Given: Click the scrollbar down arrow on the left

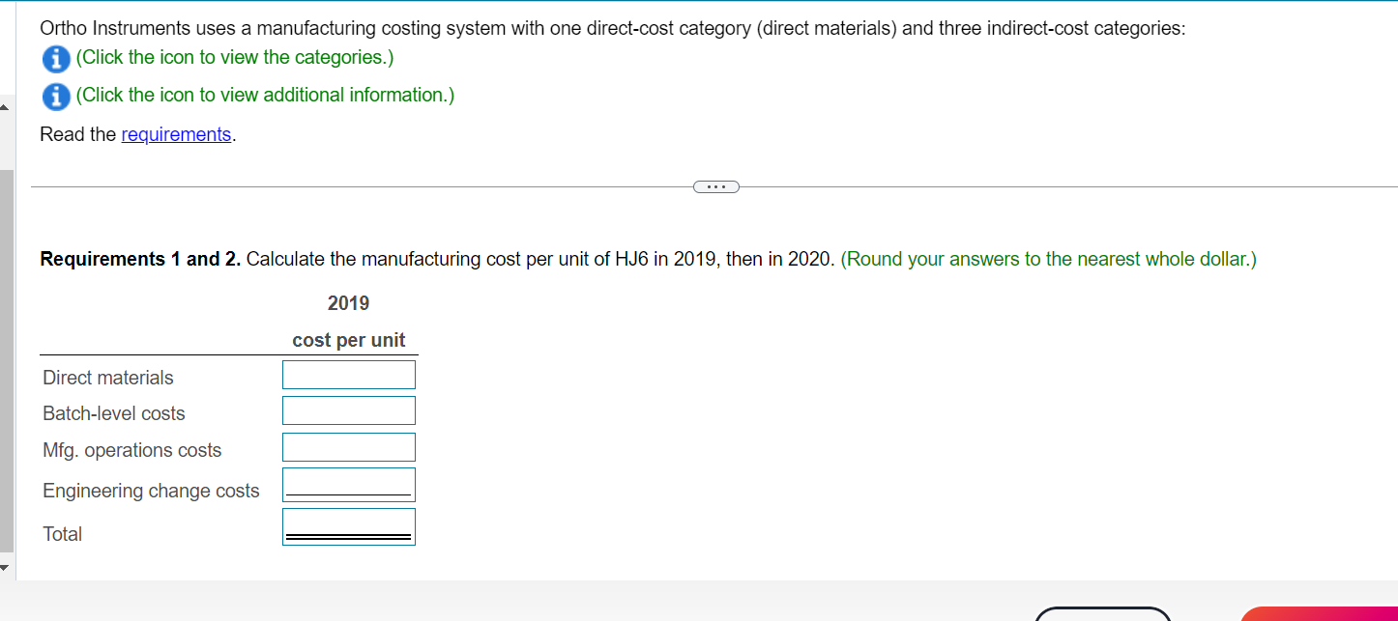Looking at the screenshot, I should click(x=4, y=568).
